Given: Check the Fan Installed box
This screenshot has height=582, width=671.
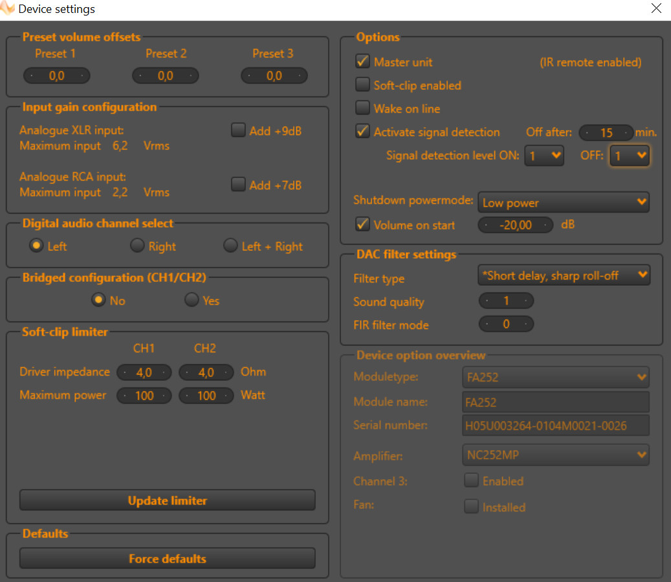Looking at the screenshot, I should click(x=471, y=506).
